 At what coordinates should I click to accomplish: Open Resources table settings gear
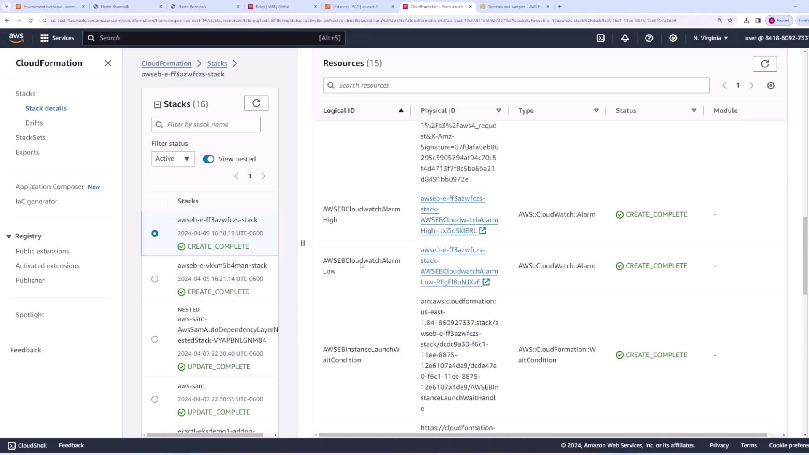click(x=770, y=86)
